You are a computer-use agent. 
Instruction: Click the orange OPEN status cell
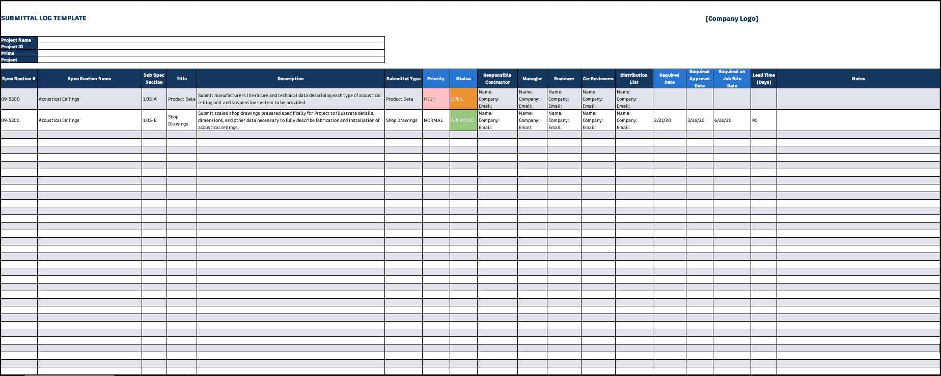tap(463, 99)
